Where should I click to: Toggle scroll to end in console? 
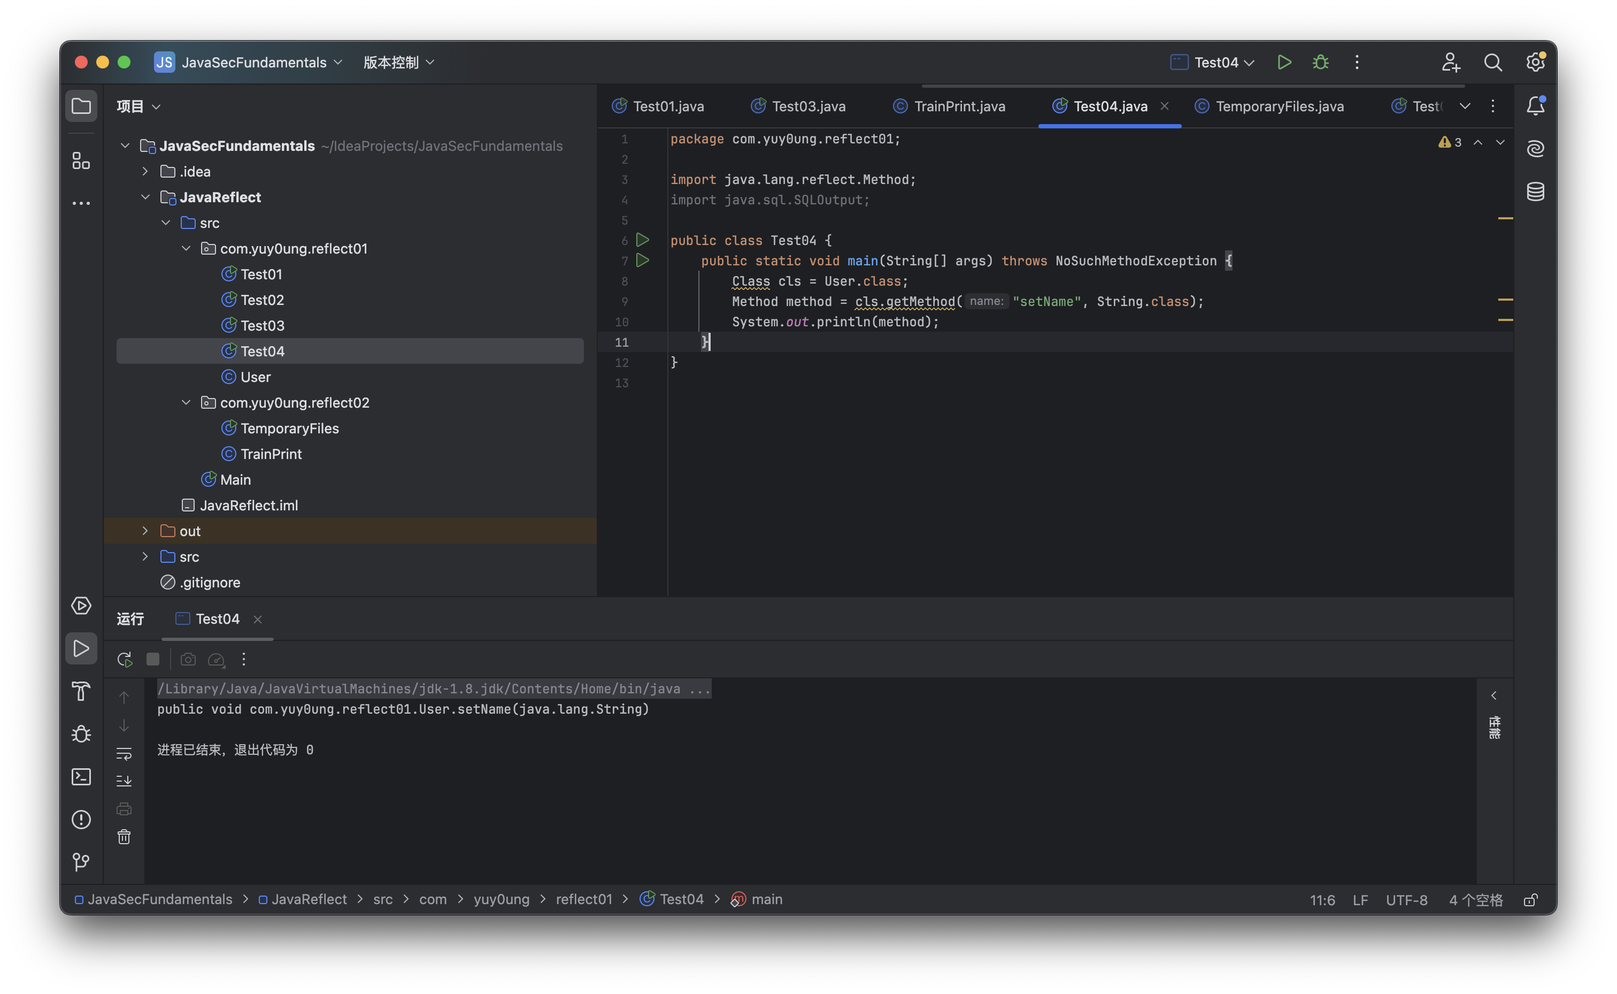point(124,781)
